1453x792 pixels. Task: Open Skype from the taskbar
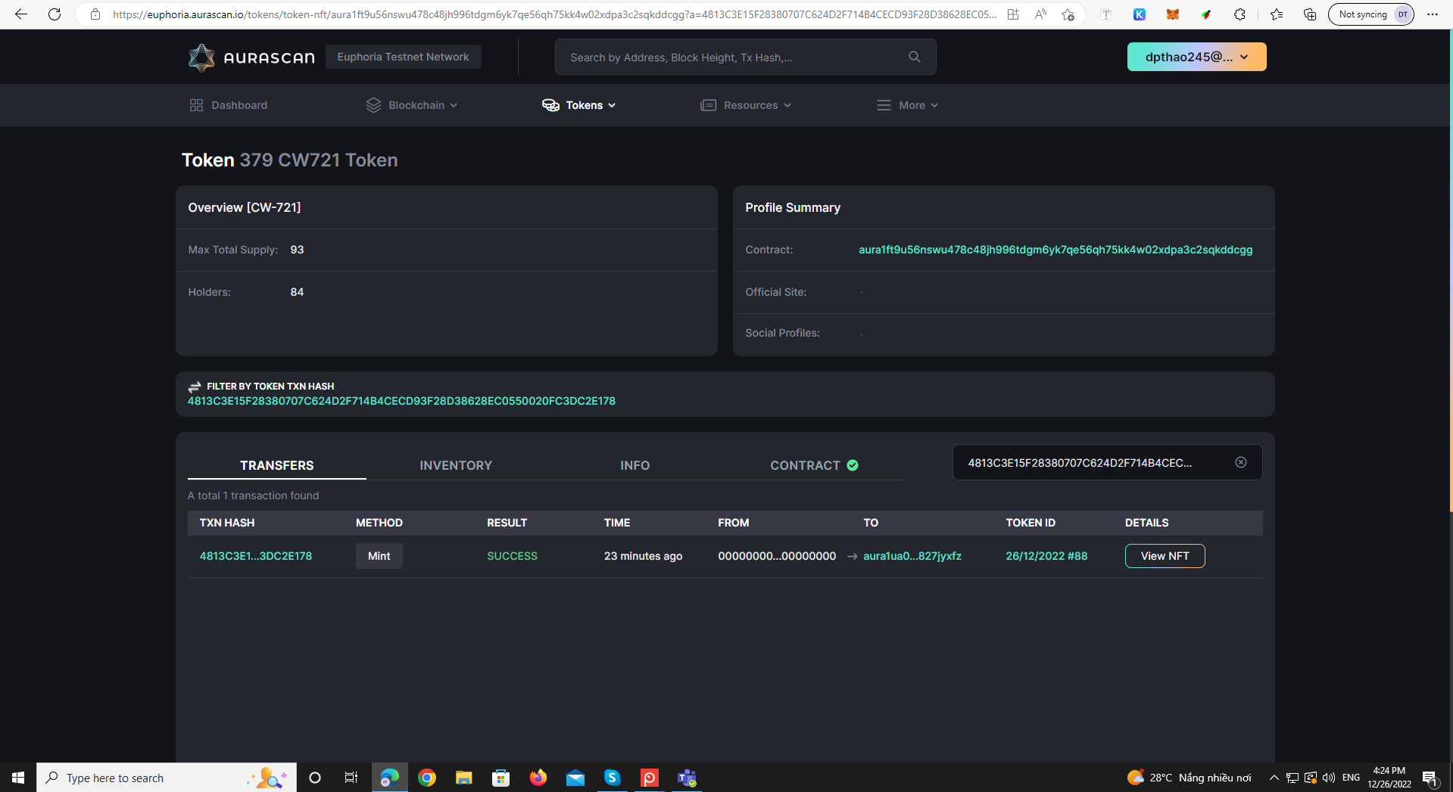pos(612,778)
